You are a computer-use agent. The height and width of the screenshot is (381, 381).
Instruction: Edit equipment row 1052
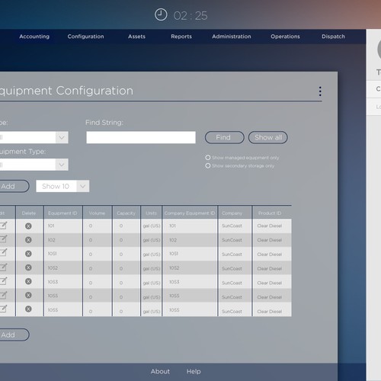point(4,267)
